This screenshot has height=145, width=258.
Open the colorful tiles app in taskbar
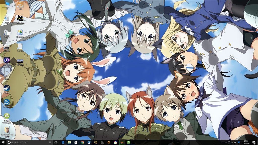coord(115,142)
